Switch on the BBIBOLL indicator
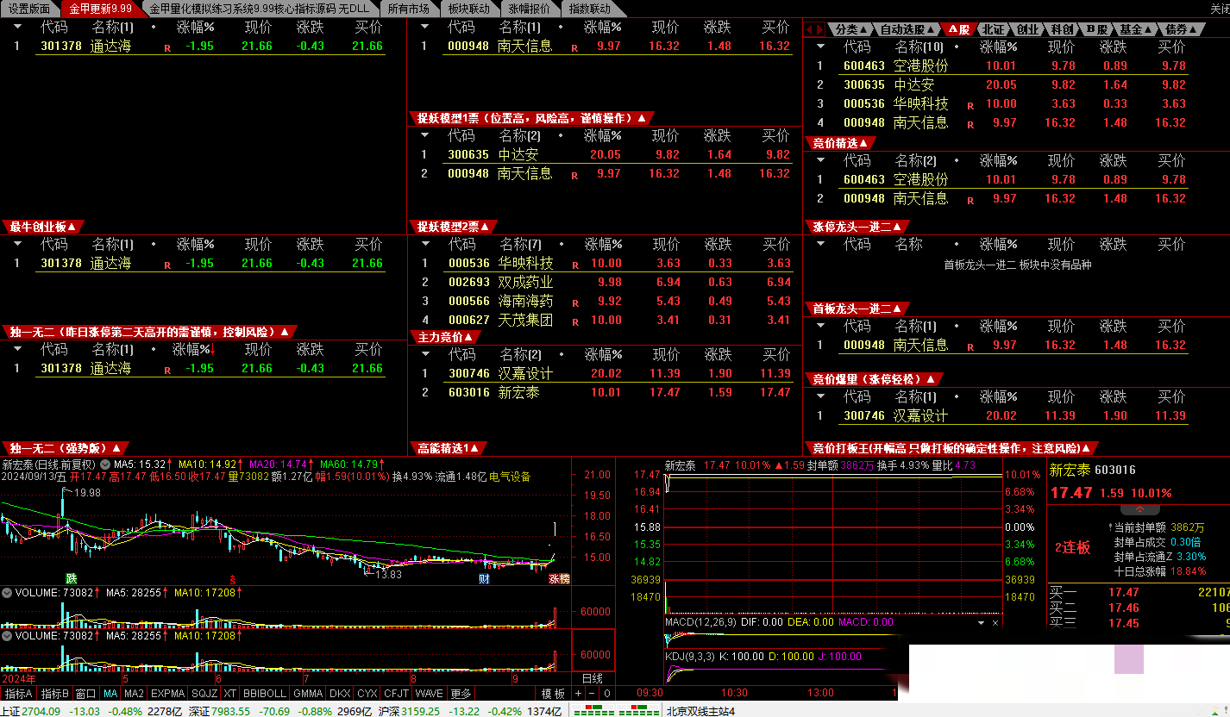 [x=265, y=694]
